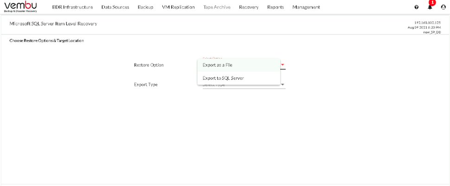Image resolution: width=450 pixels, height=186 pixels.
Task: Click Choose Restore Options & Target Location heading
Action: pos(46,41)
